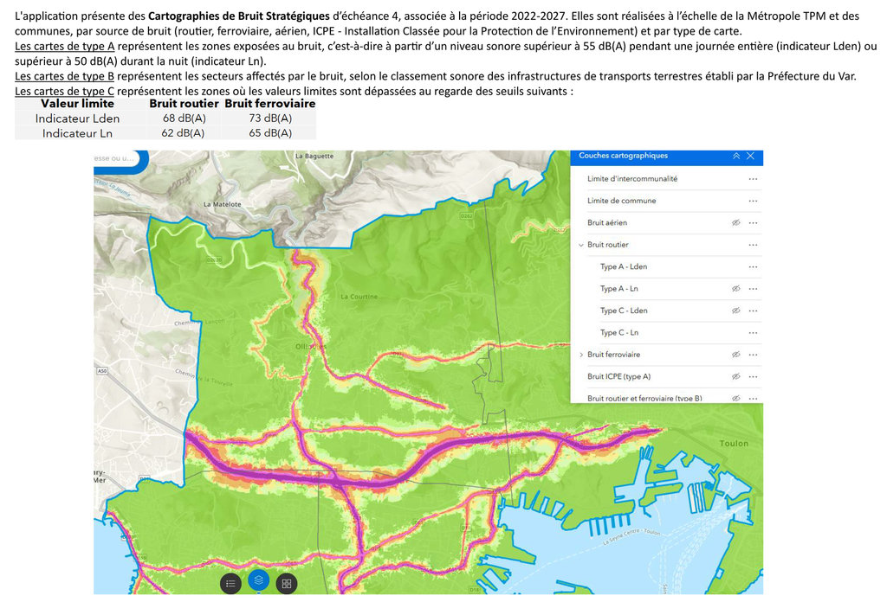Open options menu for Limite de commune layer
Image resolution: width=887 pixels, height=602 pixels.
pos(753,201)
